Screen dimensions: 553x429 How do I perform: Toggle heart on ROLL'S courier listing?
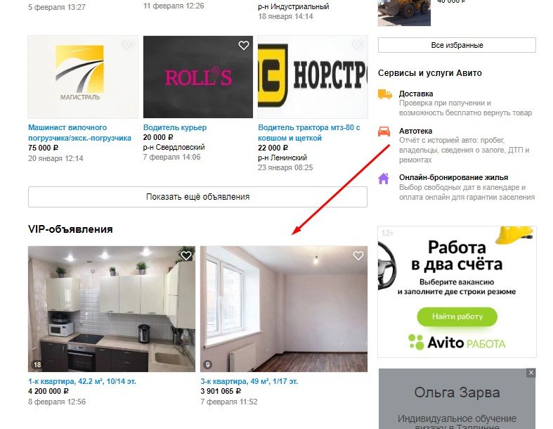point(244,45)
